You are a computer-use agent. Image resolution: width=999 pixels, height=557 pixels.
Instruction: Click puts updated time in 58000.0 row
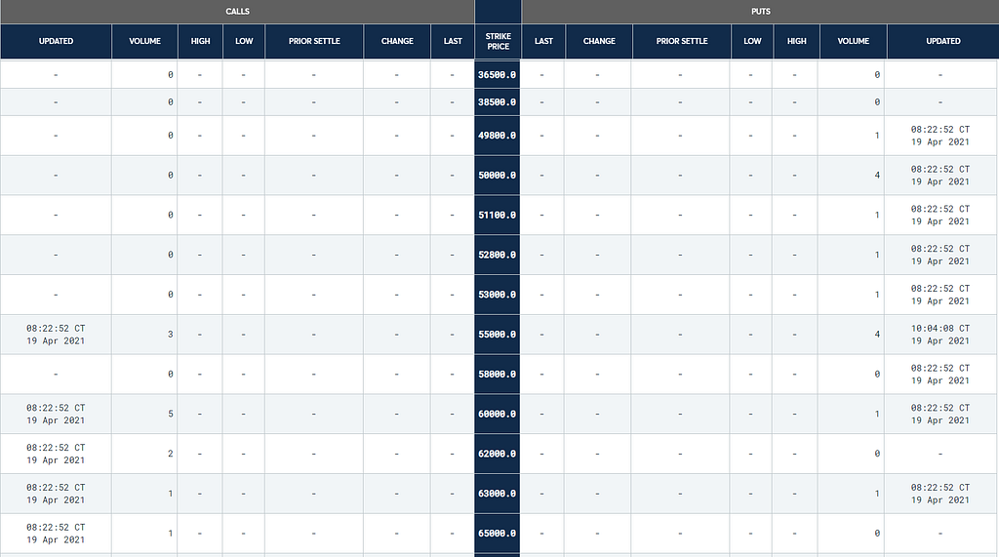coord(940,374)
